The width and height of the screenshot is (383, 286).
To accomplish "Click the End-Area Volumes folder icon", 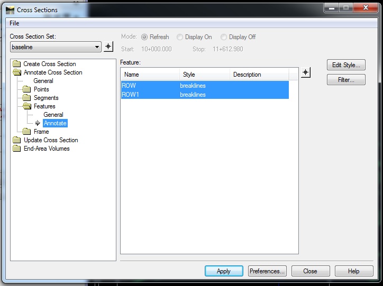I will (x=16, y=149).
